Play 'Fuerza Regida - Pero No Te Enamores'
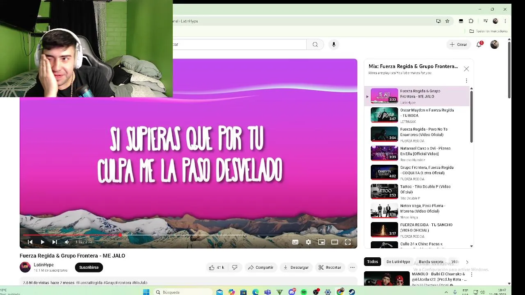525x295 pixels. (x=417, y=134)
